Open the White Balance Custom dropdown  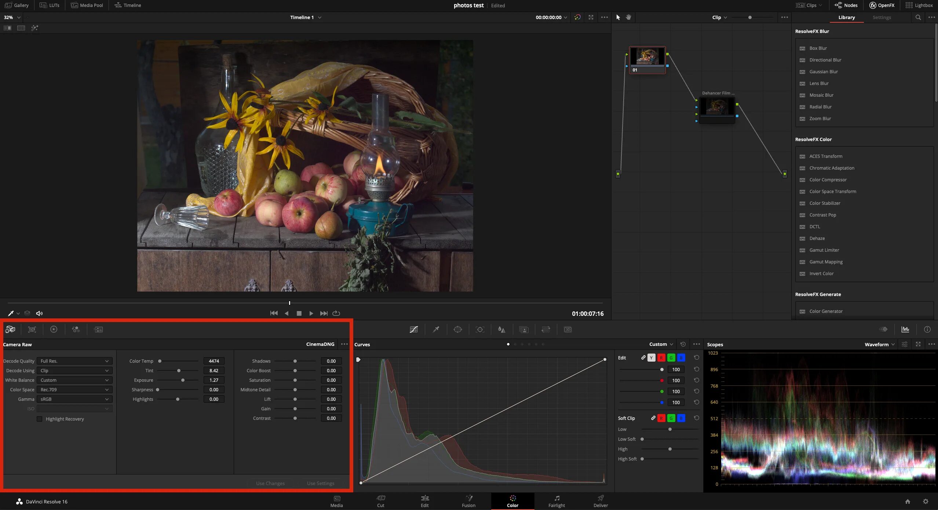pos(74,380)
